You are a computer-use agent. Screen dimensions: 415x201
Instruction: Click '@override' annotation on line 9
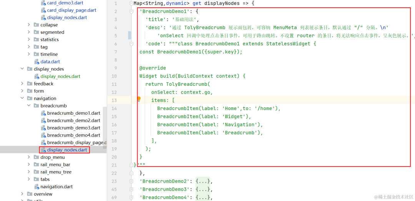tap(153, 68)
